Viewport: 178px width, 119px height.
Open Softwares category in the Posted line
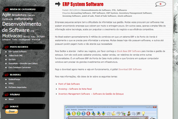pyautogui.click(x=122, y=10)
